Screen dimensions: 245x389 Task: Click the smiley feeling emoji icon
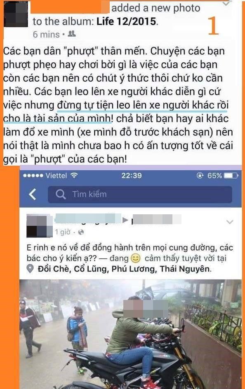(x=135, y=258)
